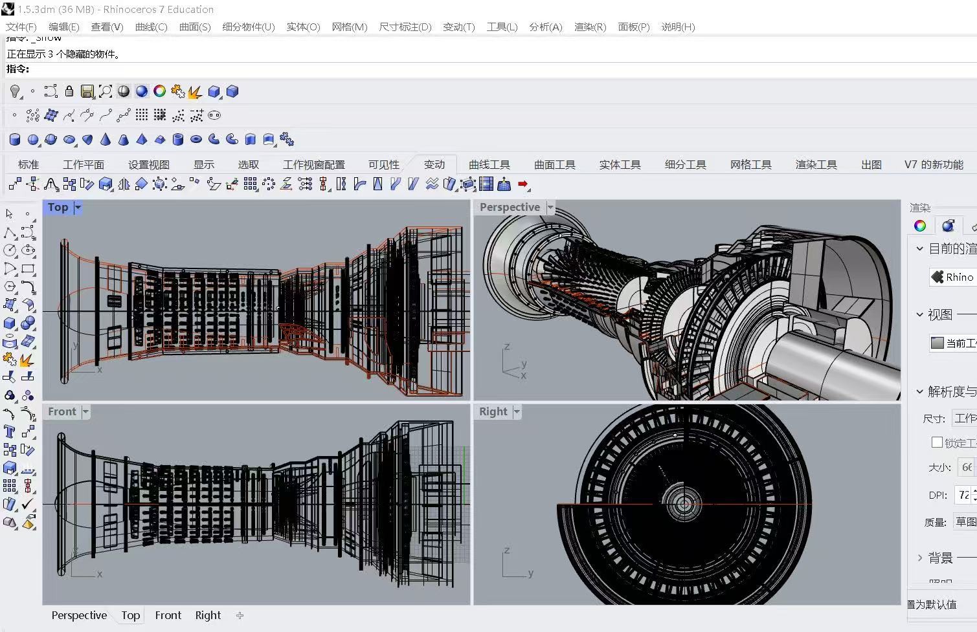Click the point grid icon in the points toolbar
977x632 pixels.
[x=142, y=115]
